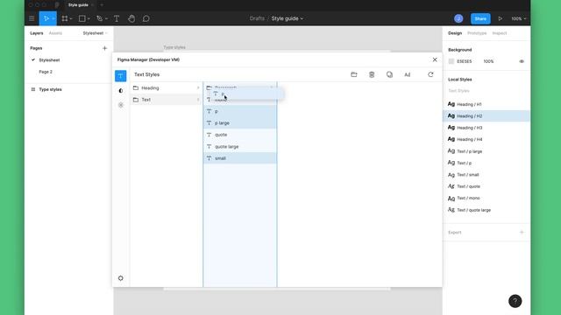561x315 pixels.
Task: Toggle background visibility eye icon
Action: coord(522,61)
